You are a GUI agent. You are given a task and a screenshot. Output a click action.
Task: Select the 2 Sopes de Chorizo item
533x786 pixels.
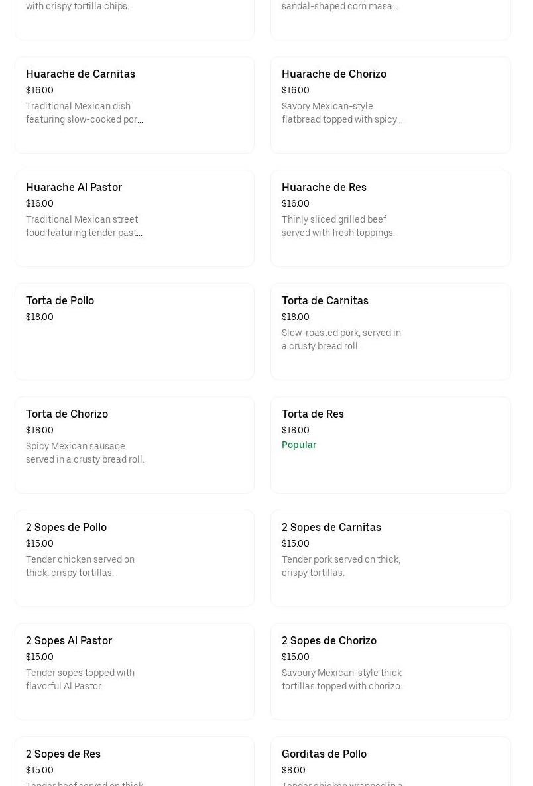click(x=390, y=671)
